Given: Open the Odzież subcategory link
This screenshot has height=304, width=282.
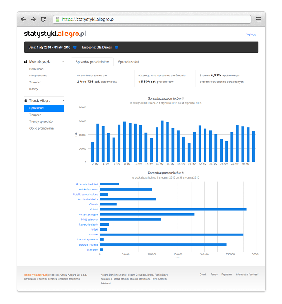Looking at the screenshot, I should click(94, 209).
